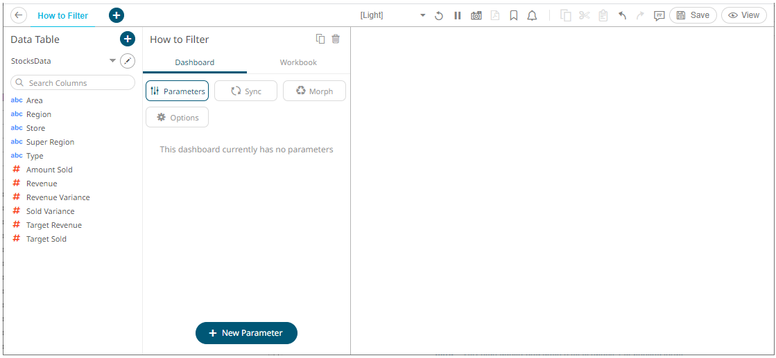Switch to View mode

744,15
